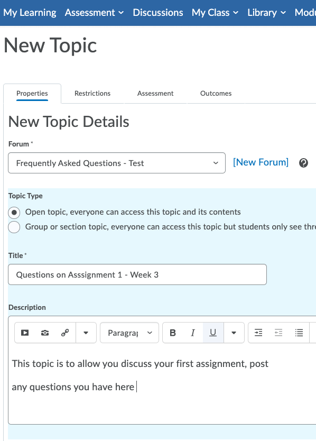Expand the underline options dropdown arrow
This screenshot has width=316, height=441.
click(x=234, y=333)
